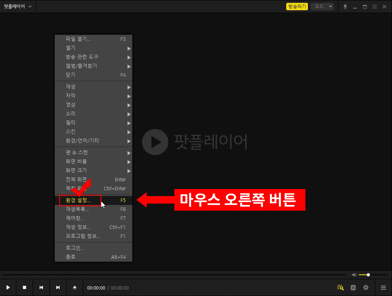392x296 pixels.
Task: Open the 환경/언어/기타 submenu
Action: 94,141
